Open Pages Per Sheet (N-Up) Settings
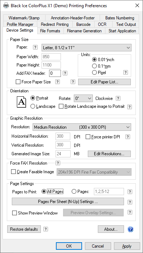The width and height of the screenshot is (143, 253). [68, 202]
